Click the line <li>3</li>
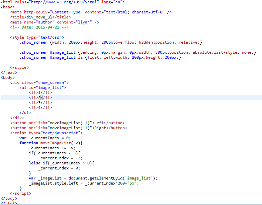The image size is (262, 205). [x=40, y=103]
